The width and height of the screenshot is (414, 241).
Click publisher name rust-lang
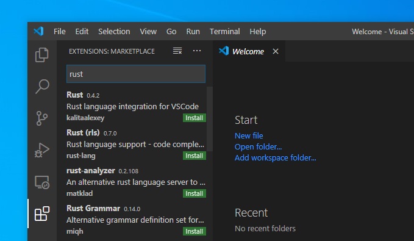(81, 156)
